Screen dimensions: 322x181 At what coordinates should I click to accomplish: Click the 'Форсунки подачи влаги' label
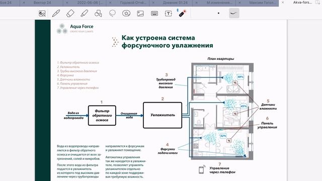[x=168, y=151]
